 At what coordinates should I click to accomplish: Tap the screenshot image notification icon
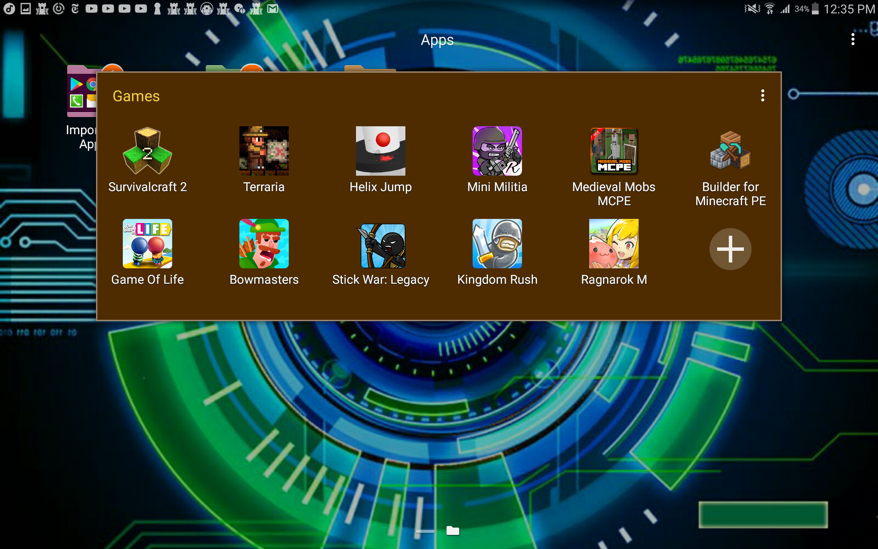tap(25, 8)
